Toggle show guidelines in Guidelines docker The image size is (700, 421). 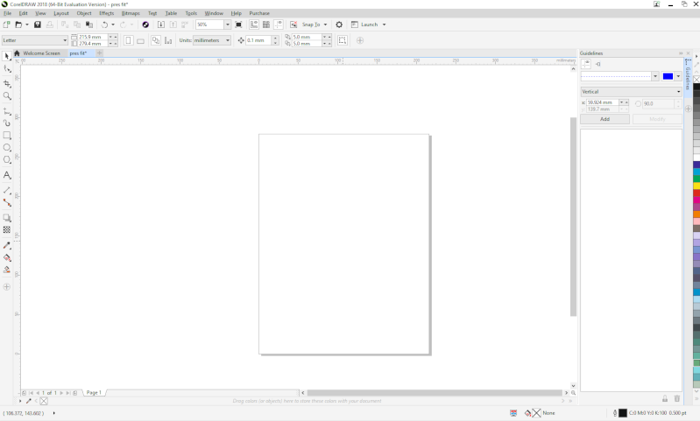tap(586, 64)
